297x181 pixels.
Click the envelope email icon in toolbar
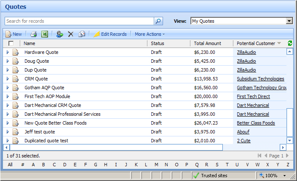tap(82, 34)
